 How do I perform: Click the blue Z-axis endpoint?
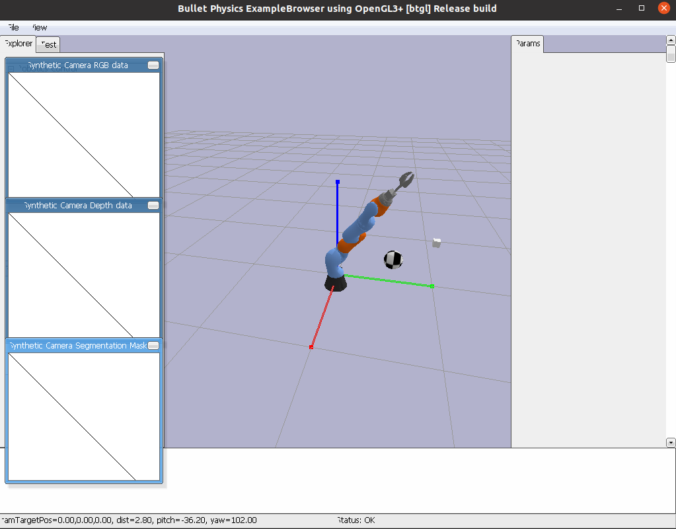pos(338,181)
